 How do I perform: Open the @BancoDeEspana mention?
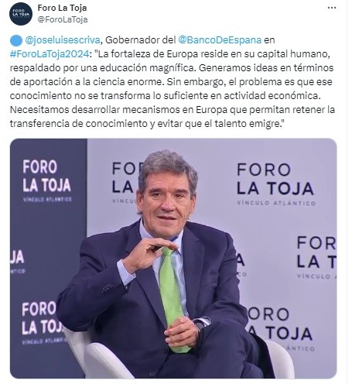[x=220, y=40]
